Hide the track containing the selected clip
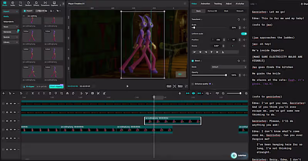308x161 pixels. click(x=11, y=121)
